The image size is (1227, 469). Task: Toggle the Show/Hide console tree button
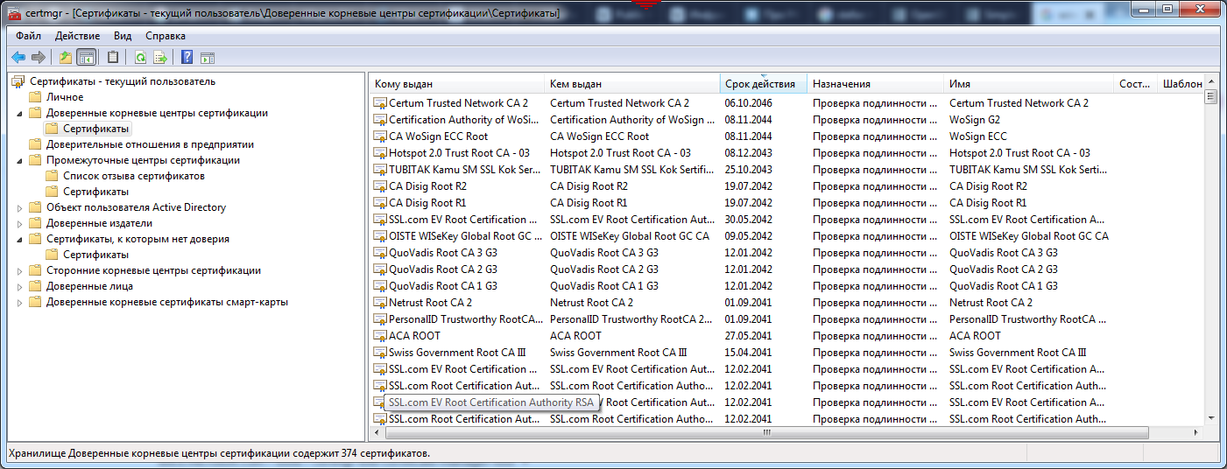click(86, 58)
